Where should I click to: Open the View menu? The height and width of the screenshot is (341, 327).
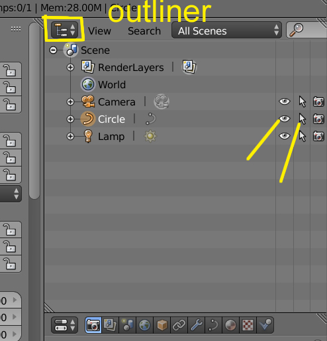99,31
